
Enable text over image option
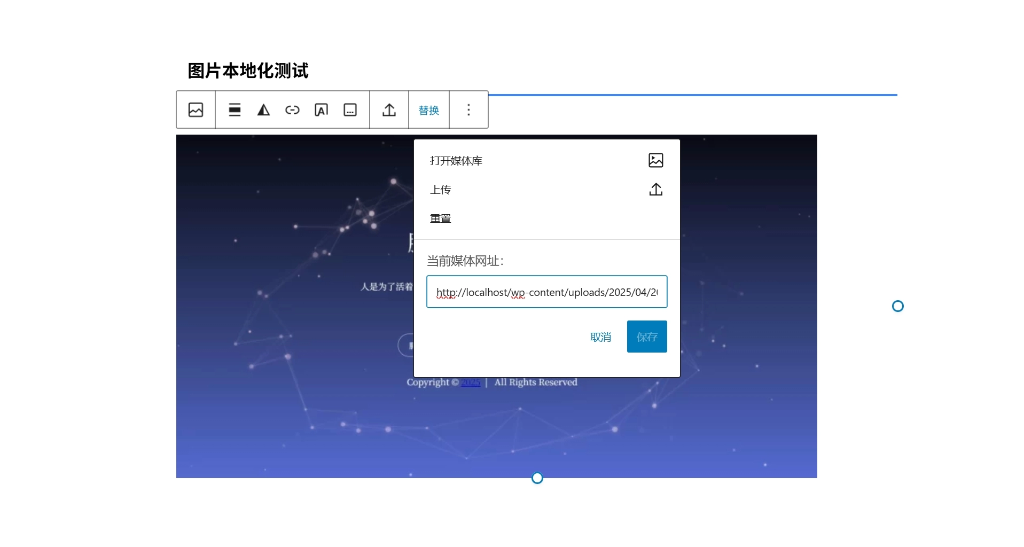pos(321,110)
